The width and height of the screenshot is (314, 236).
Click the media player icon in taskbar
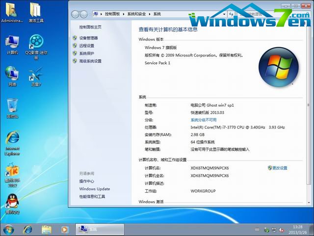pyautogui.click(x=64, y=229)
